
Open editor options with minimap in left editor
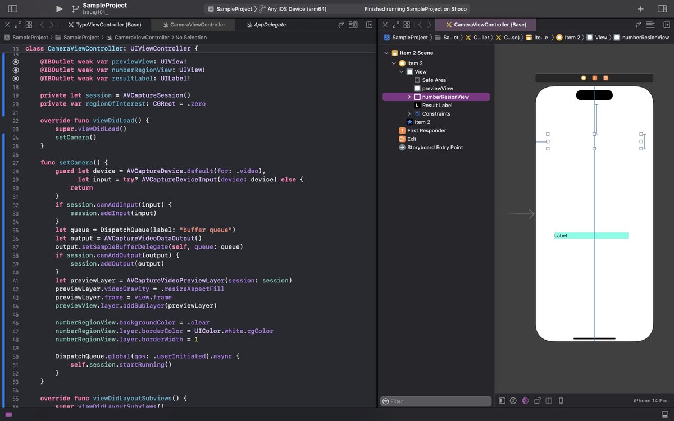[x=354, y=25]
